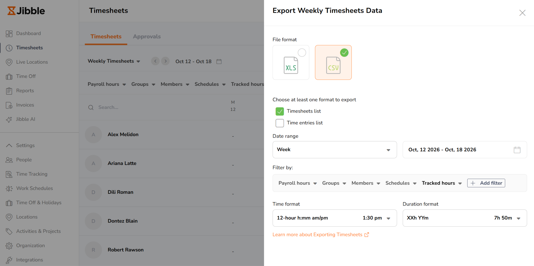Open Groups filter in the export panel
The image size is (534, 266).
coord(334,183)
